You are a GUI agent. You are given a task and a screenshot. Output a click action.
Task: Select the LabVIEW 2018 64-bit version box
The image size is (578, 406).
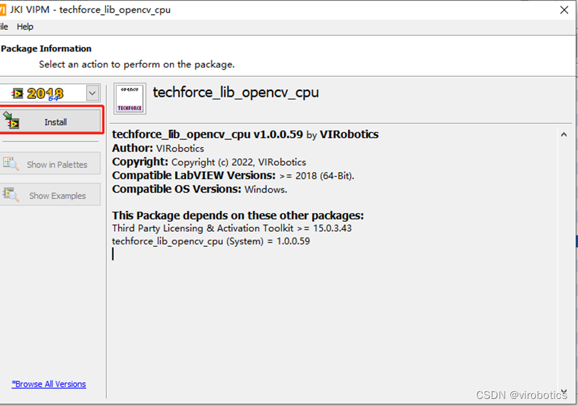[x=49, y=93]
